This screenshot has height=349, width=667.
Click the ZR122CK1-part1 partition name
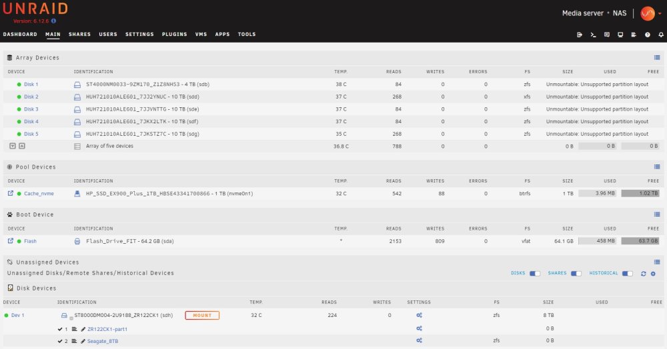[x=107, y=329]
